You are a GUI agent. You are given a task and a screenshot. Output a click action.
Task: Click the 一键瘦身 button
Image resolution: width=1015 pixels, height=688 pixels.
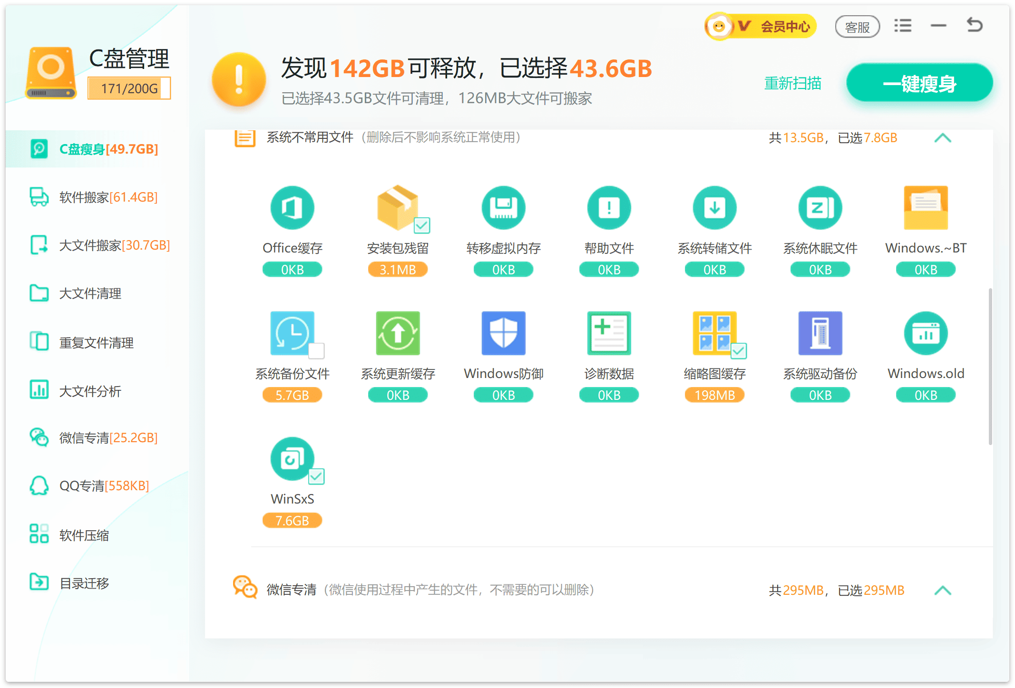(919, 83)
